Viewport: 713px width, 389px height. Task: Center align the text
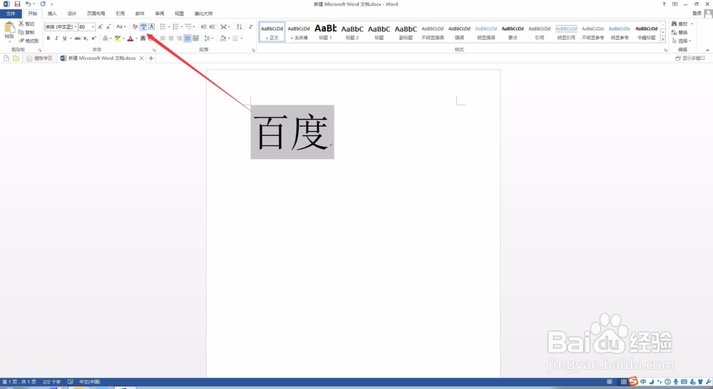(171, 38)
